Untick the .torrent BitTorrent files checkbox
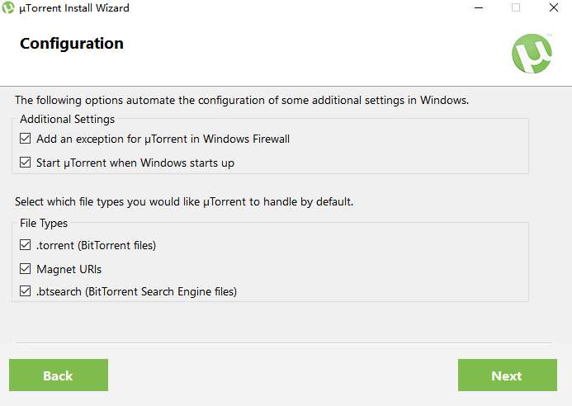The height and width of the screenshot is (406, 572). click(x=26, y=245)
